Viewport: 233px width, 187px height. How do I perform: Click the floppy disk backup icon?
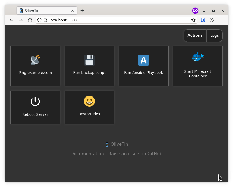tap(89, 60)
